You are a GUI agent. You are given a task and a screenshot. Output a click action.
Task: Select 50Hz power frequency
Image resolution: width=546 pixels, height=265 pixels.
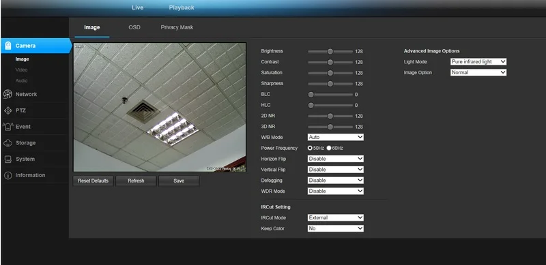click(x=310, y=148)
